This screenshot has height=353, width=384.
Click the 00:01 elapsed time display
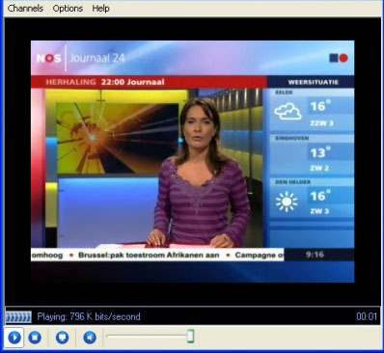point(367,316)
